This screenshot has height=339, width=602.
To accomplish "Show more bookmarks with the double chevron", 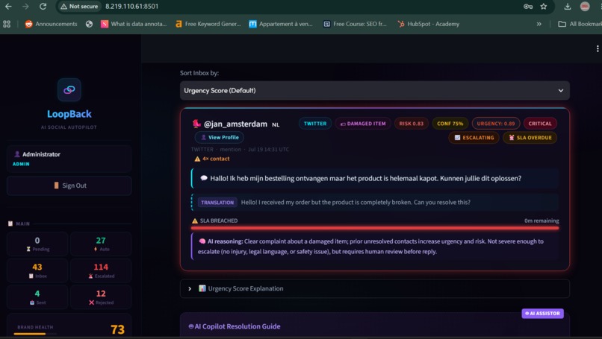I will (539, 24).
